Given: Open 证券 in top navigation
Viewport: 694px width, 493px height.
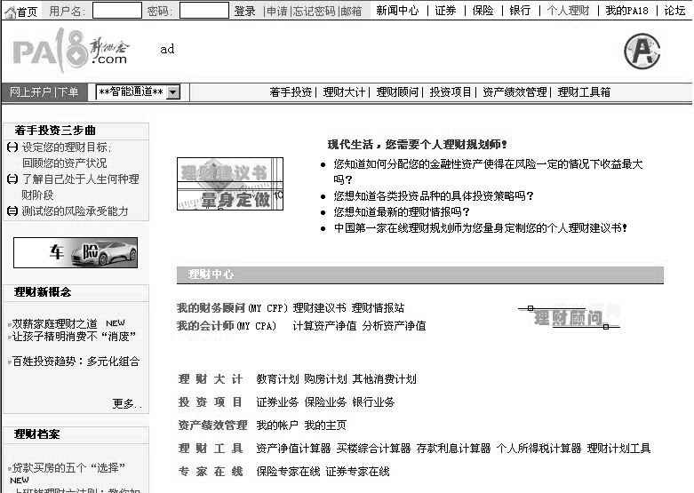Looking at the screenshot, I should [x=445, y=11].
